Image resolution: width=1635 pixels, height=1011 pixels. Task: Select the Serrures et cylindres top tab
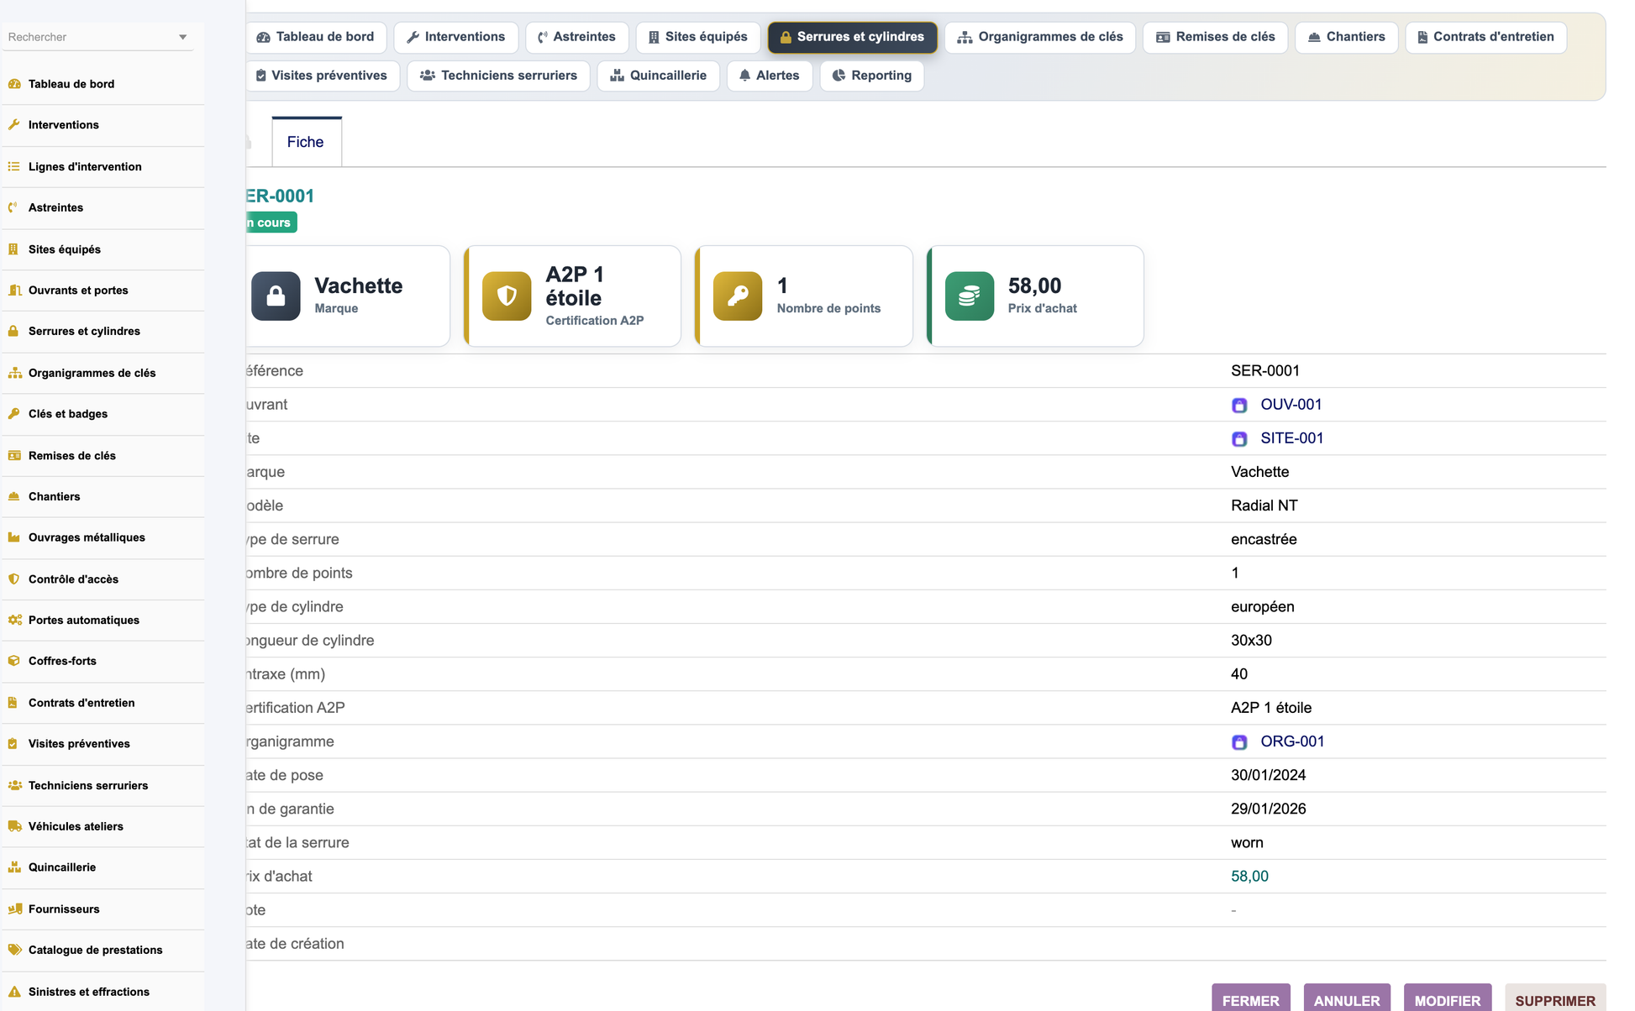(x=853, y=37)
